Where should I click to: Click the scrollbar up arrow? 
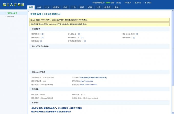(173, 11)
